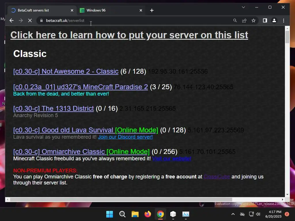Image resolution: width=295 pixels, height=221 pixels.
Task: Click the (0 / 256) player count
Action: click(x=164, y=152)
